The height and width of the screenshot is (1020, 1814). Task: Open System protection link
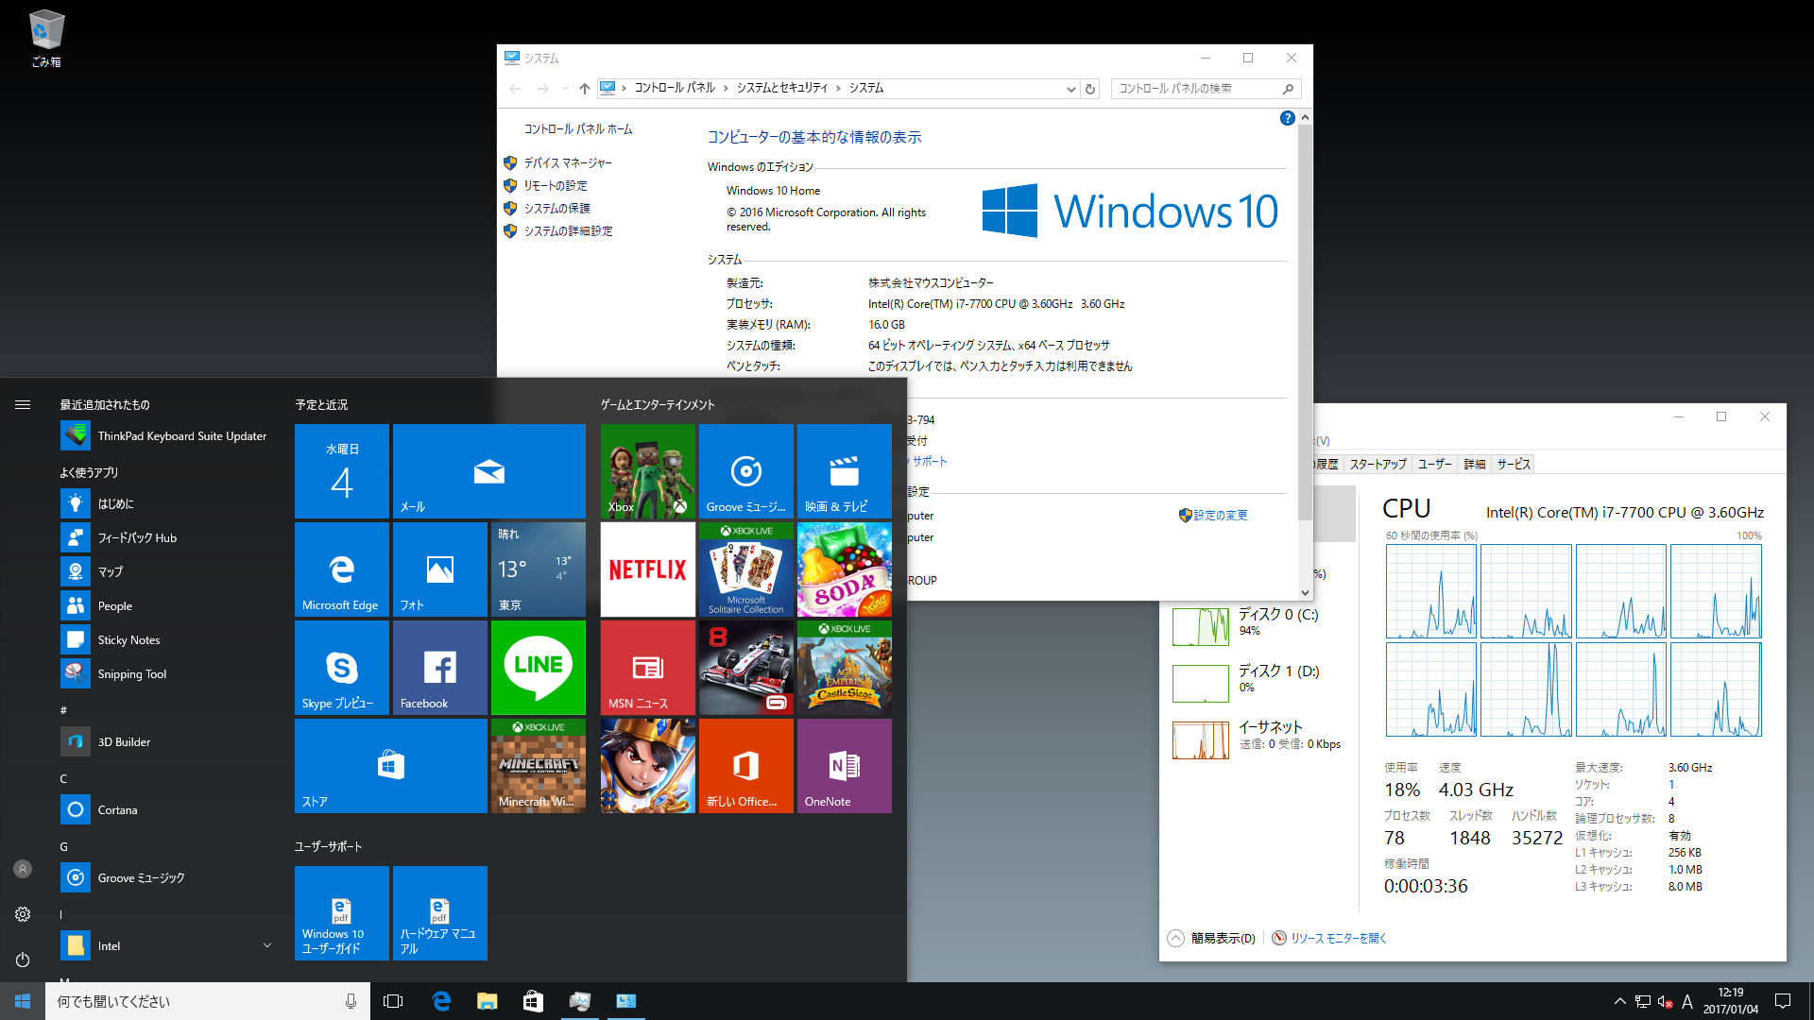tap(556, 209)
